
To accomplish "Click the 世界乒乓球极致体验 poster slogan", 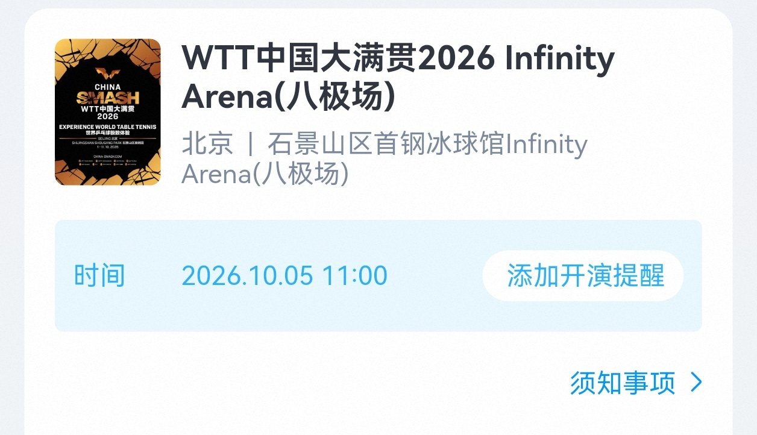I will (x=107, y=133).
